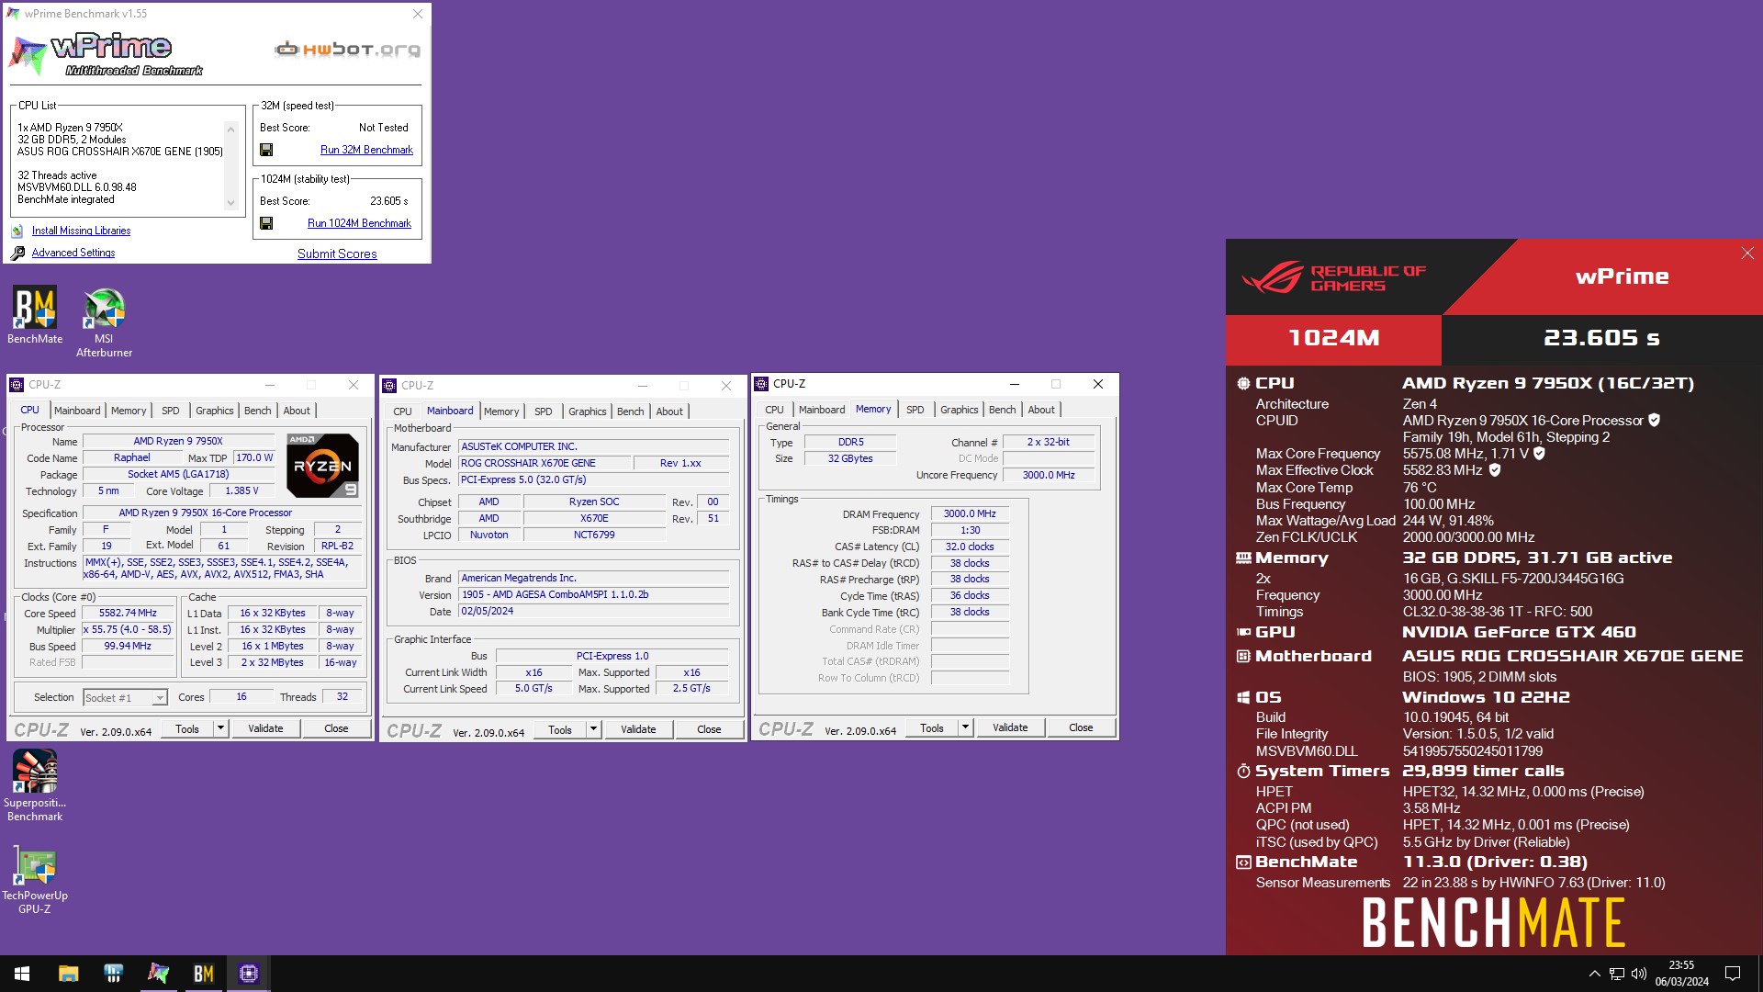Click Validate in first CPU-Z window

(x=265, y=728)
